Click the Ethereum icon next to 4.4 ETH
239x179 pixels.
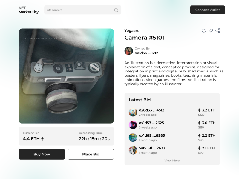click(x=42, y=139)
